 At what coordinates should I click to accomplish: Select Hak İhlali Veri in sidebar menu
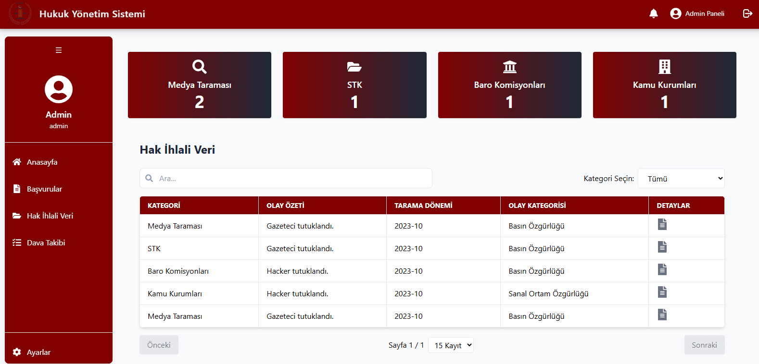[x=59, y=216]
